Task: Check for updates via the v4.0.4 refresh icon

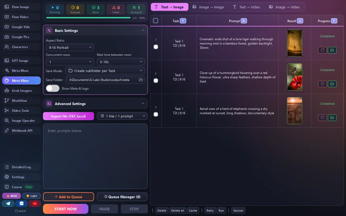Action: (x=16, y=211)
